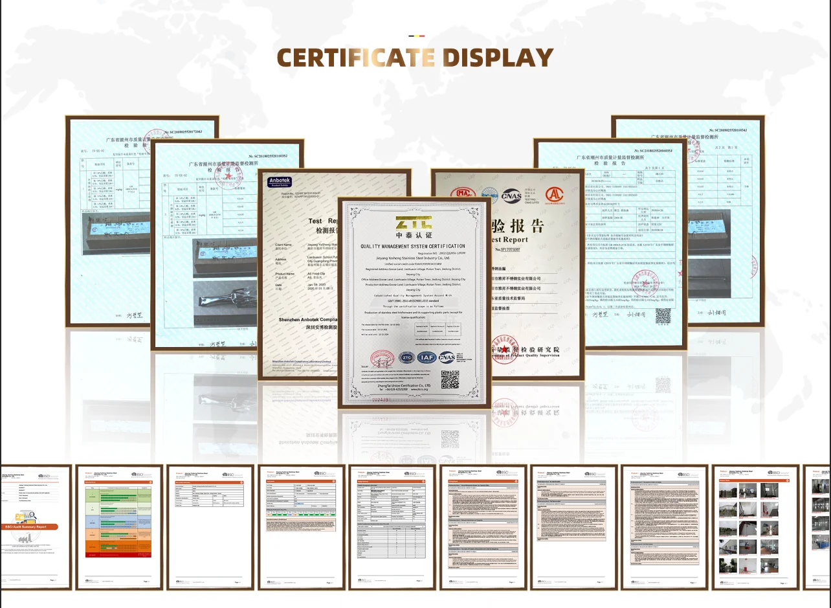This screenshot has height=608, width=831.
Task: Click 'QUALITY MANAGEMENT SYSTEM CERTIFICATION' title text
Action: (413, 246)
